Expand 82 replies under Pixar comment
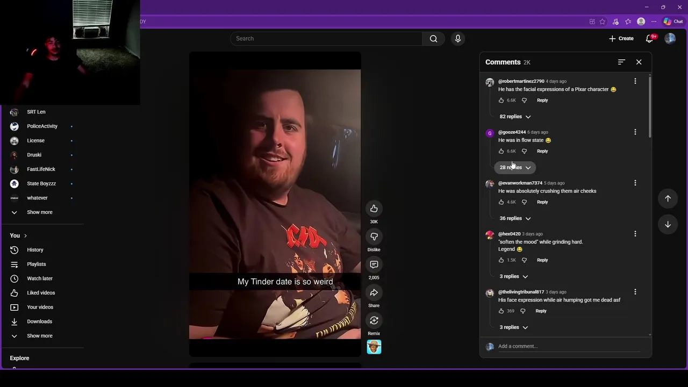 (x=515, y=117)
